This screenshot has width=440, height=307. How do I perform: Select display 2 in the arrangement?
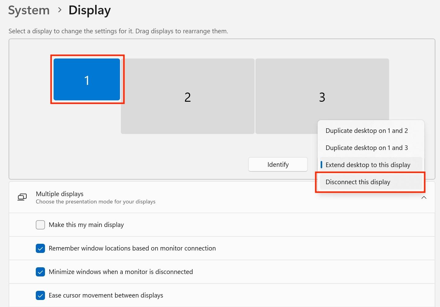point(188,97)
